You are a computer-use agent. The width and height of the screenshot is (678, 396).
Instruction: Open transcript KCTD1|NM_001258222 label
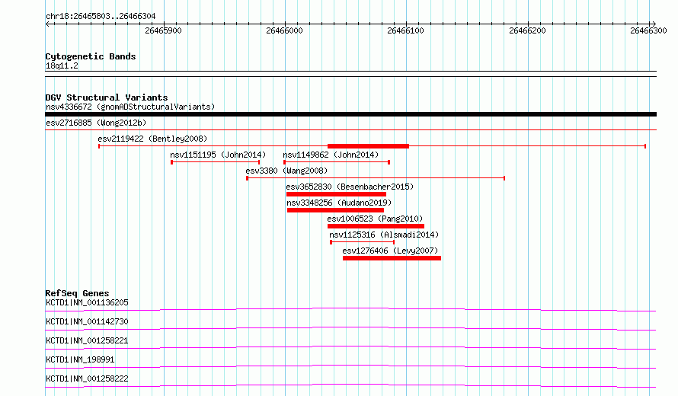click(x=87, y=378)
